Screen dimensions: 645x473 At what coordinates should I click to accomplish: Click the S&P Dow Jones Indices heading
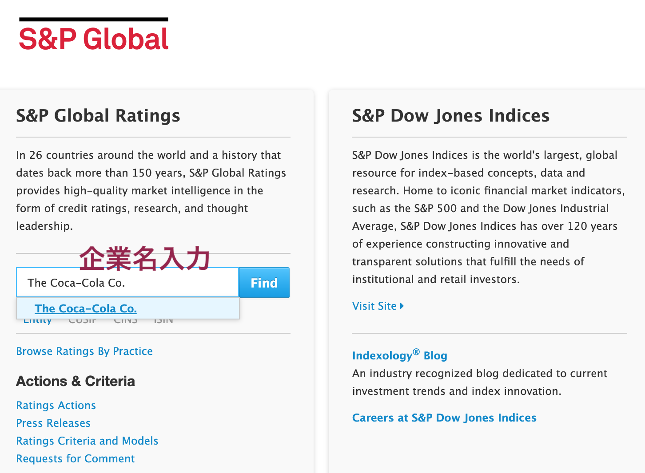[x=451, y=115]
